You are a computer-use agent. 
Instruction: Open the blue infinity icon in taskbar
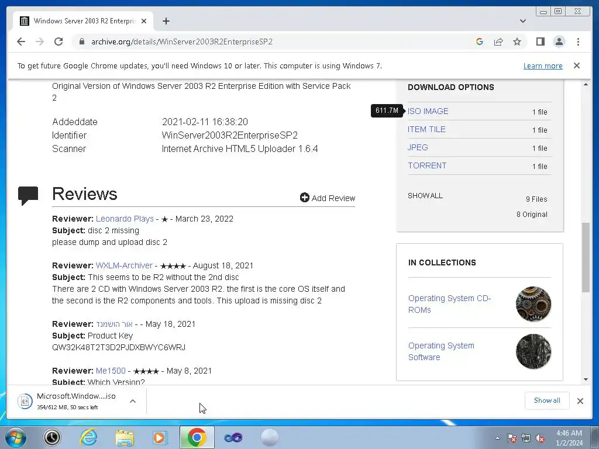click(233, 437)
